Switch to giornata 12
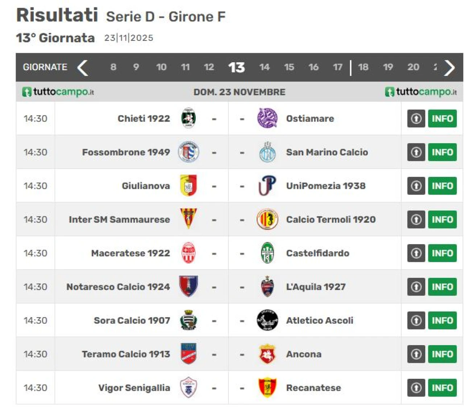 pos(209,67)
